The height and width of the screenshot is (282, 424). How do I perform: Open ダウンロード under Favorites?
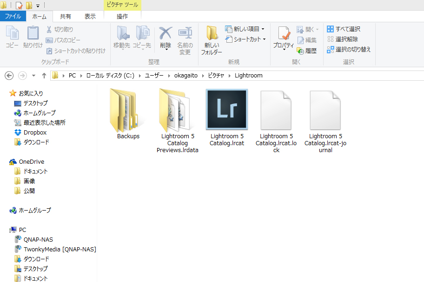(32, 142)
